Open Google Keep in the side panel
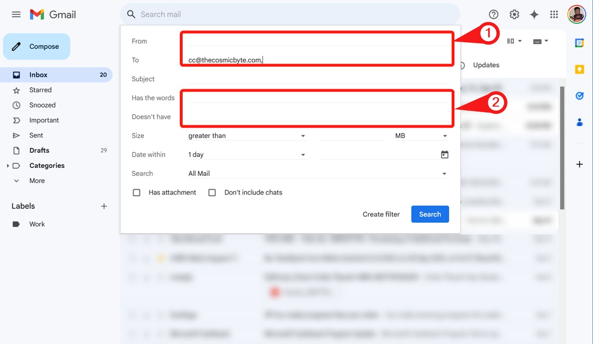 click(x=579, y=69)
